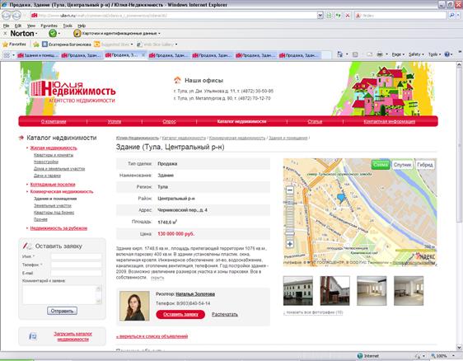Viewport: 463px width, 361px height.
Task: Click the search magnifier icon
Action: (451, 15)
